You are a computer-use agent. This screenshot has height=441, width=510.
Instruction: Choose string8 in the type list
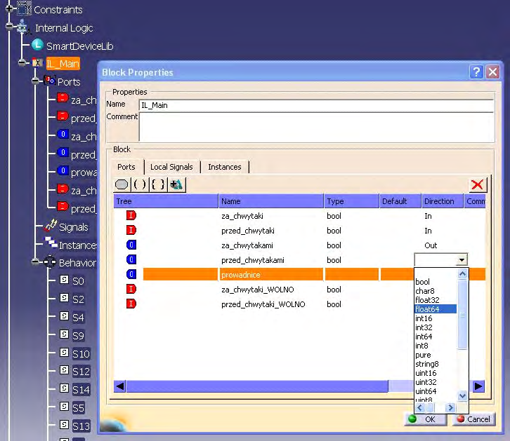tap(426, 364)
